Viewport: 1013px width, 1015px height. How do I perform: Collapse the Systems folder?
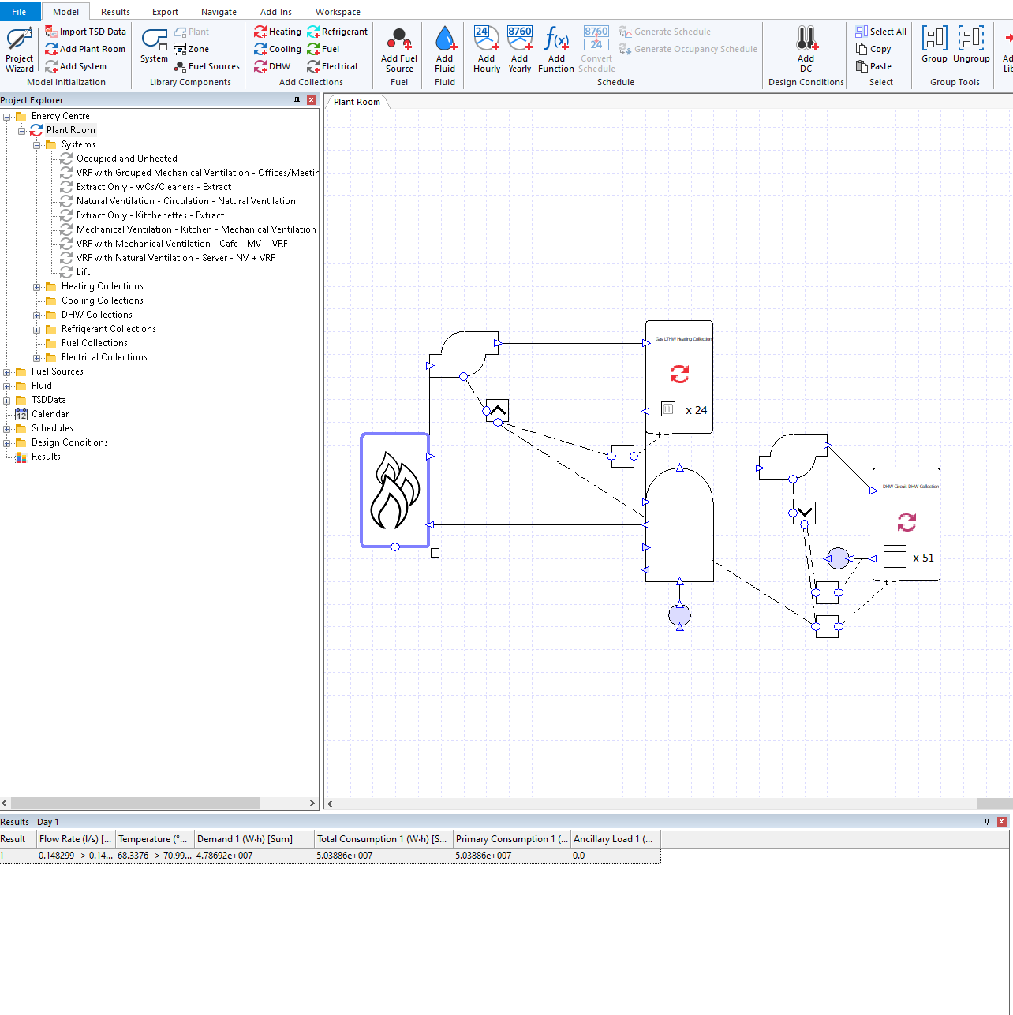pyautogui.click(x=37, y=145)
